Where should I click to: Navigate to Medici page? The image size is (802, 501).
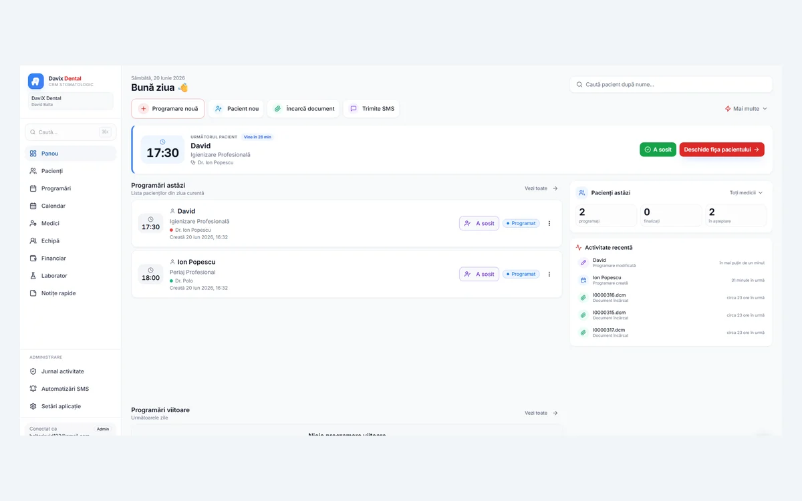71,223
